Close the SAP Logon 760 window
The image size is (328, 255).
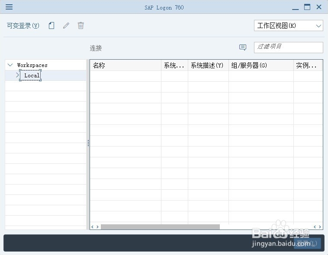(319, 7)
